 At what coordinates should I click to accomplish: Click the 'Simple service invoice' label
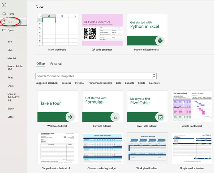(x=192, y=168)
